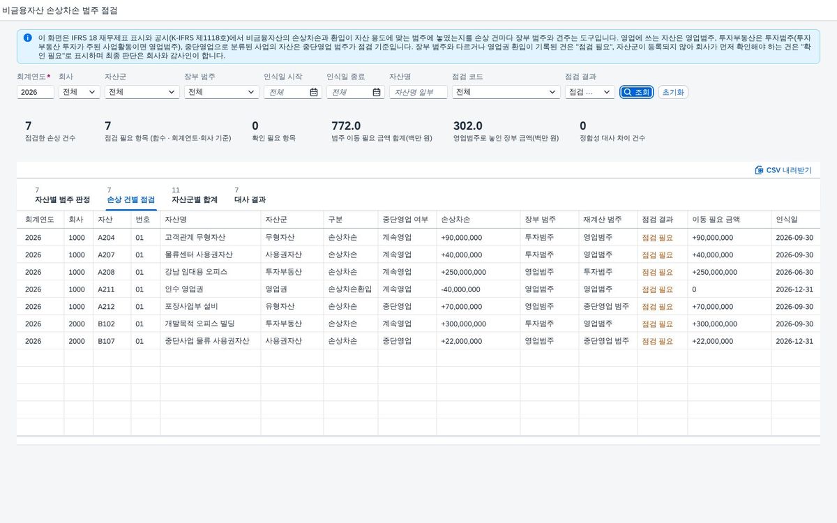
Task: Select the 강남 임대용 오피스 row name
Action: (x=196, y=272)
